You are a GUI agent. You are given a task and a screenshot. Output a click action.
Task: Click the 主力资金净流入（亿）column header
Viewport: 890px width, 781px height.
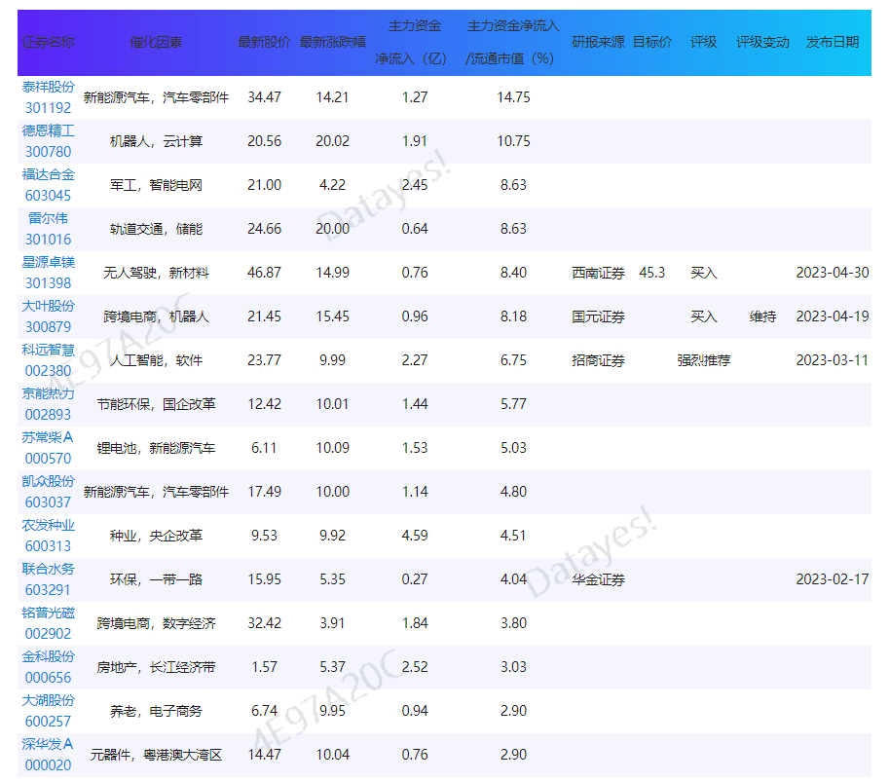pos(415,42)
